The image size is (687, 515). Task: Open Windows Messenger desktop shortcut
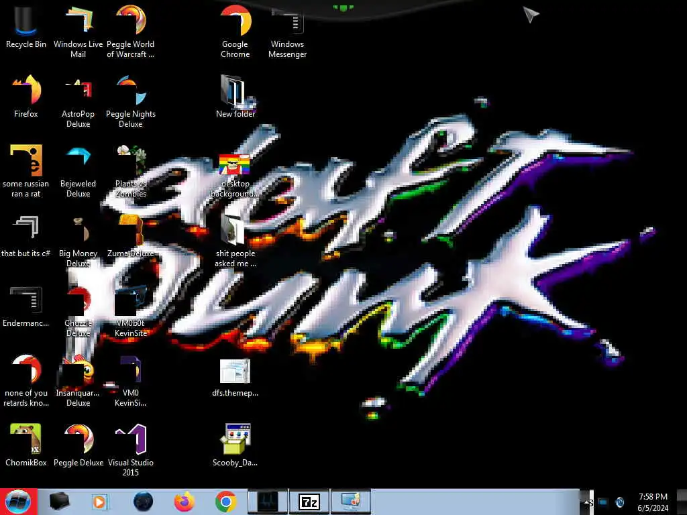click(287, 32)
